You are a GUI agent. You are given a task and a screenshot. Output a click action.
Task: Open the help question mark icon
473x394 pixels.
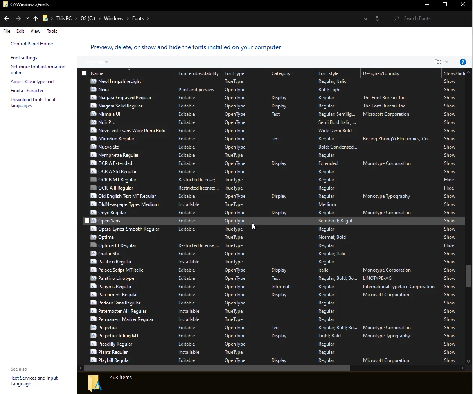(x=462, y=62)
